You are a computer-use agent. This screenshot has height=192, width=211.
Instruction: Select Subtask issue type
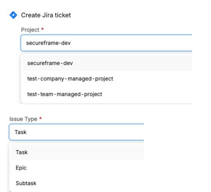[x=77, y=183]
